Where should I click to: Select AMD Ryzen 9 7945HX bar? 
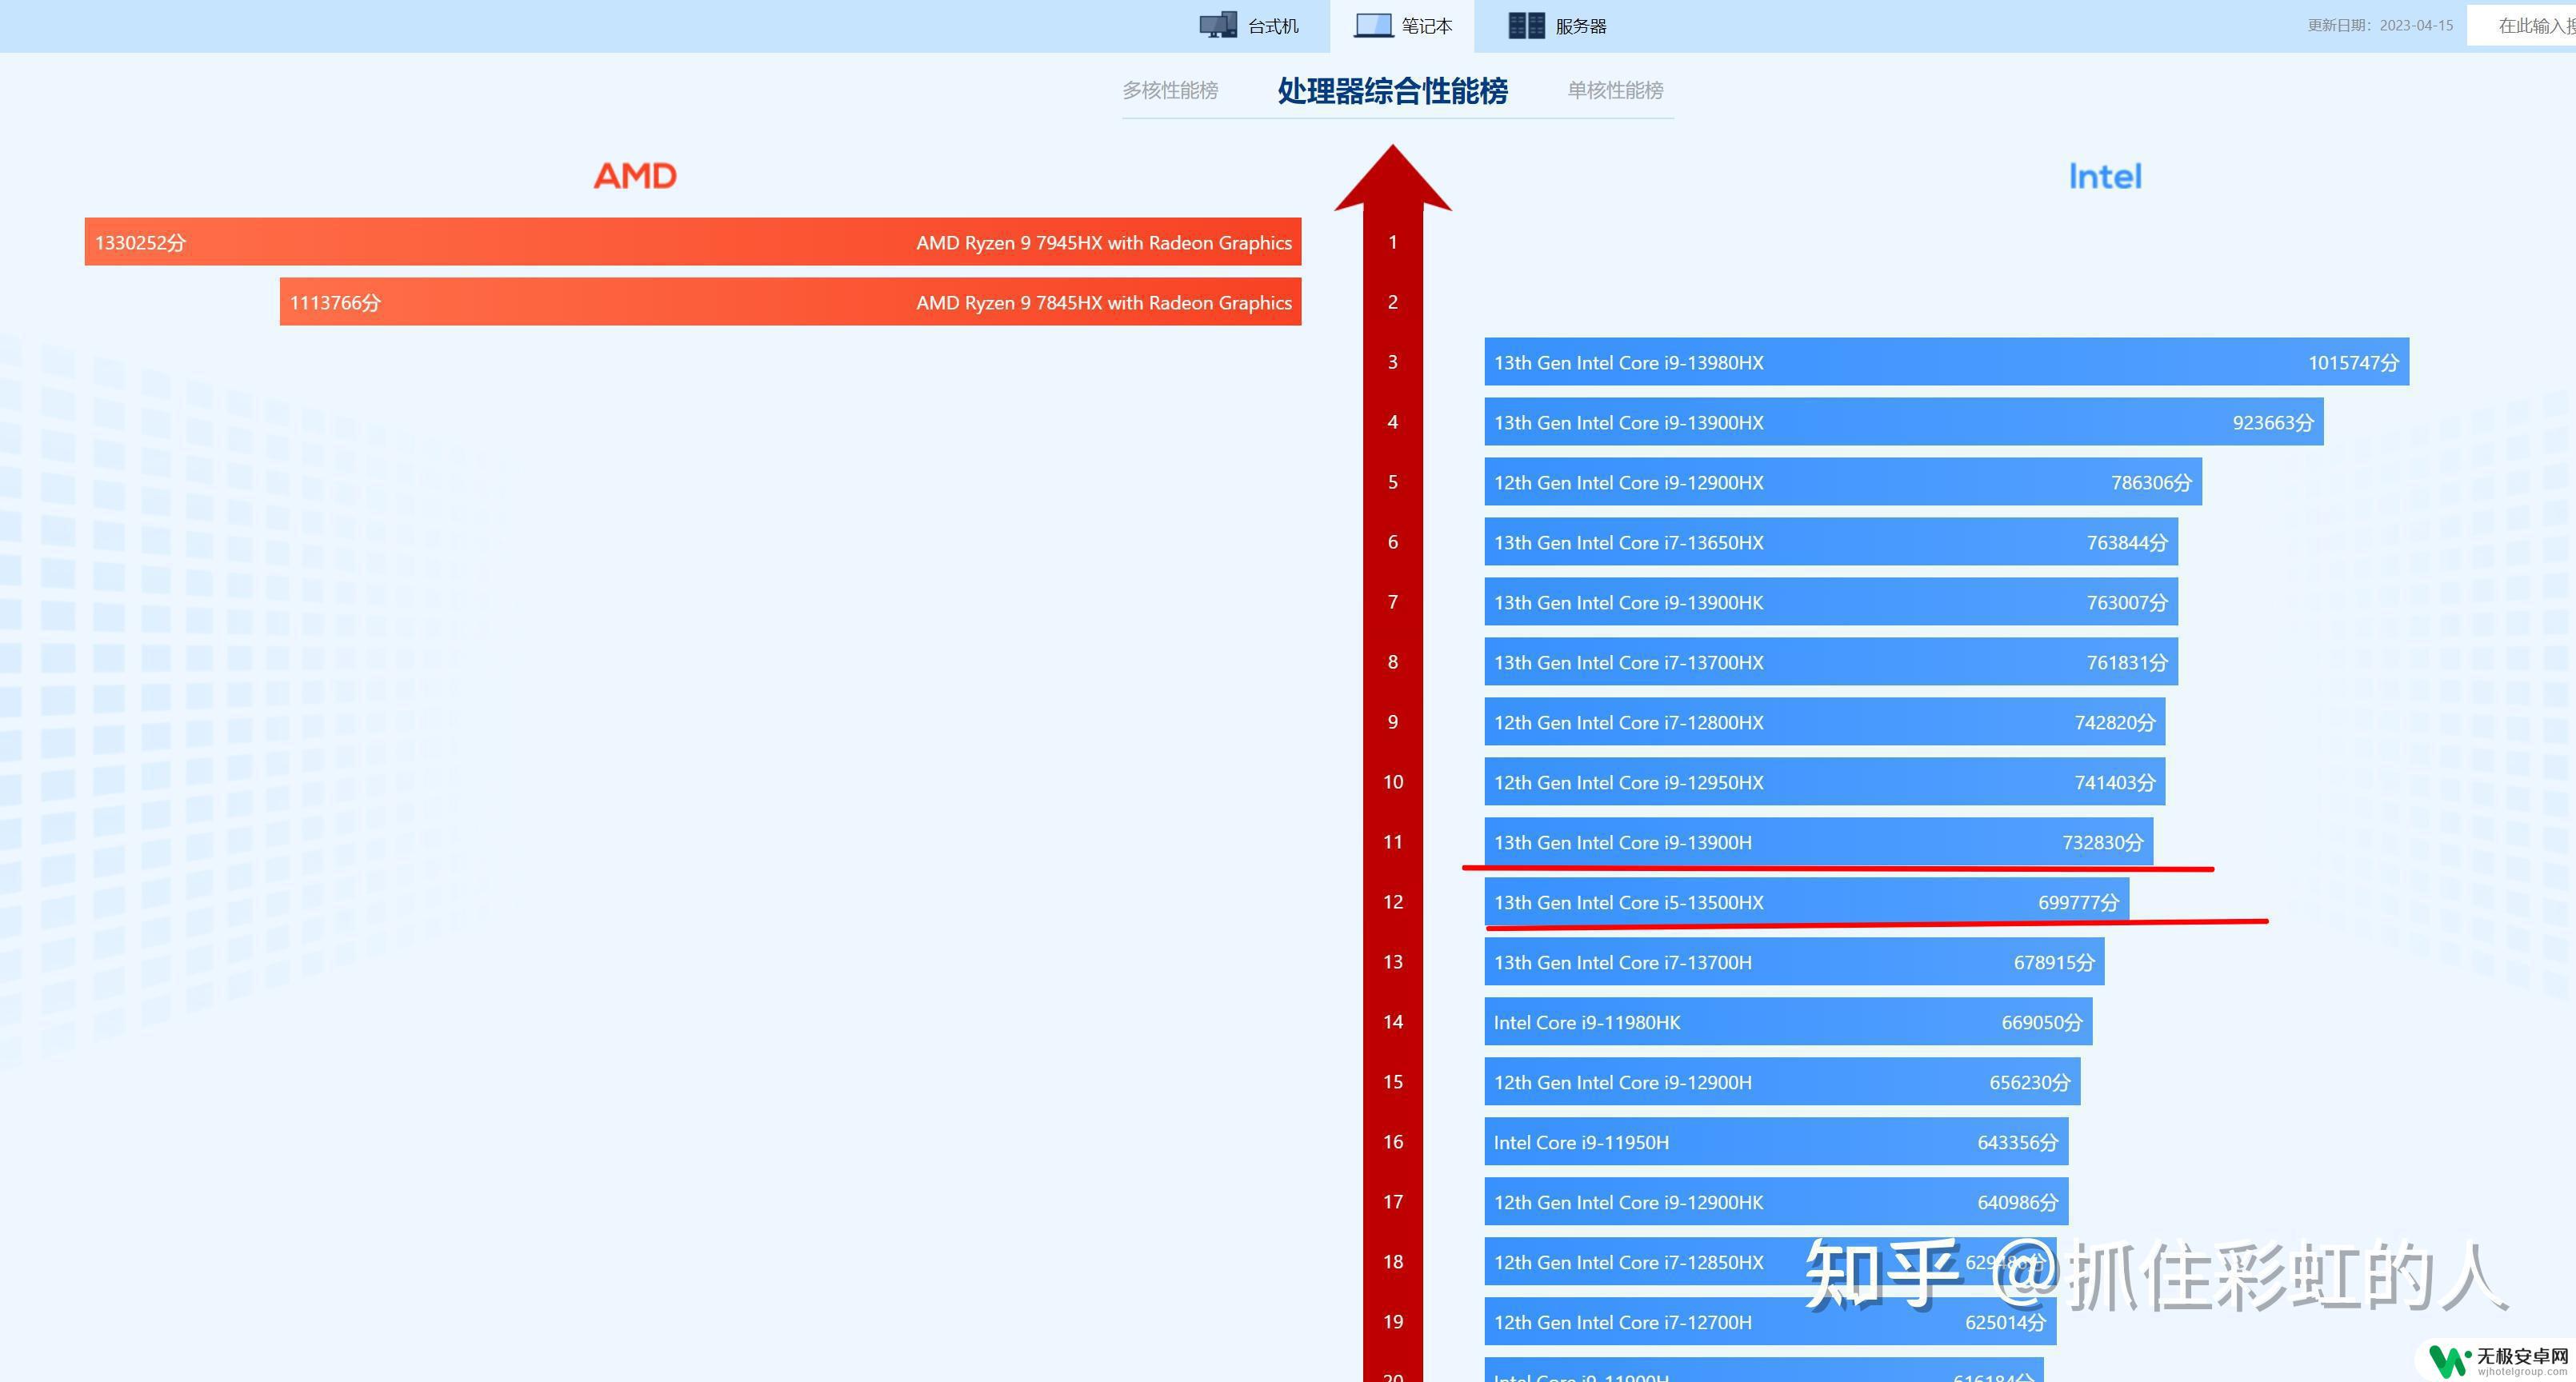click(693, 242)
